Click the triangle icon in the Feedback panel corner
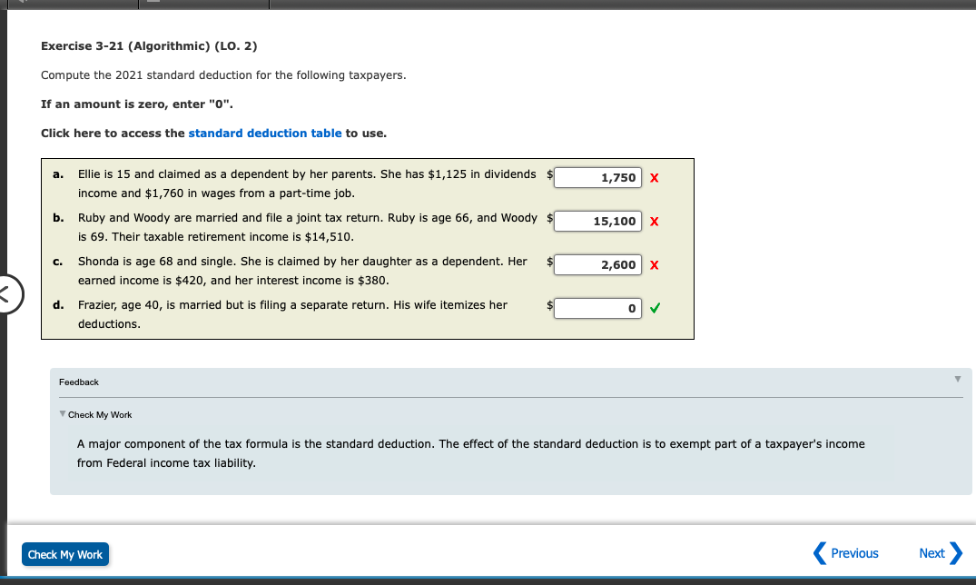The image size is (976, 585). [957, 380]
